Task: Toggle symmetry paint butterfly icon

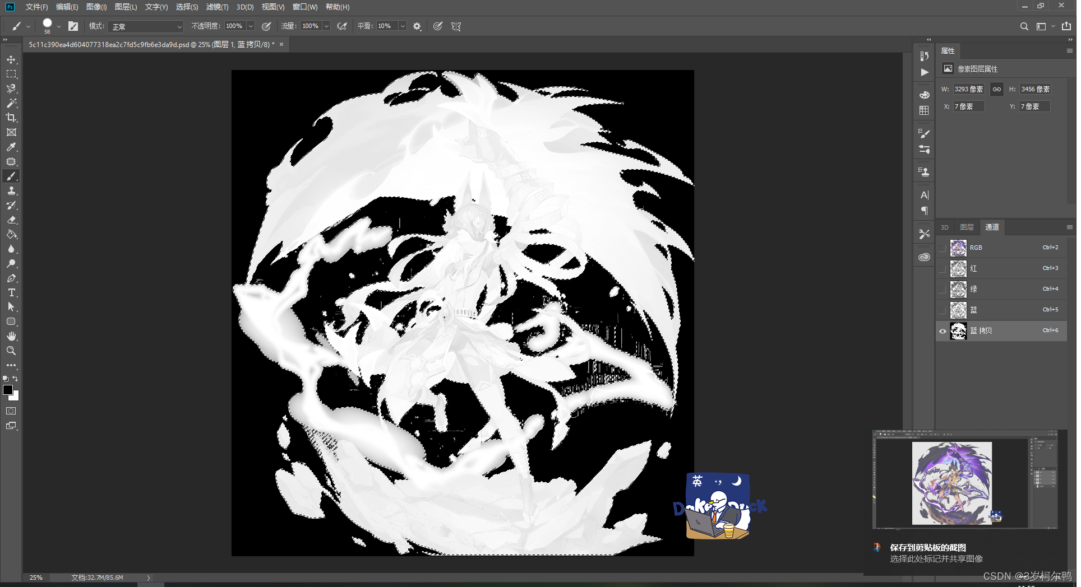Action: click(456, 26)
